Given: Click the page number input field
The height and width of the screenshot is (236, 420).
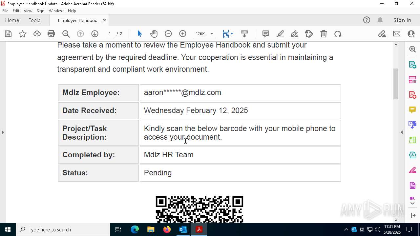Looking at the screenshot, I should click(110, 34).
